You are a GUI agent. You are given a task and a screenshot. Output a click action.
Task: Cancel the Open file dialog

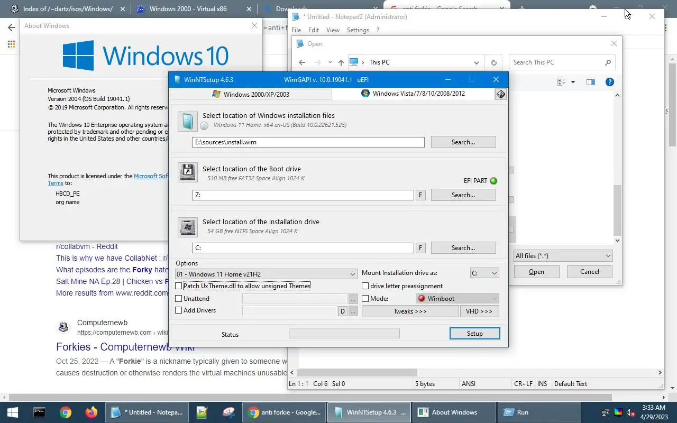coord(590,272)
